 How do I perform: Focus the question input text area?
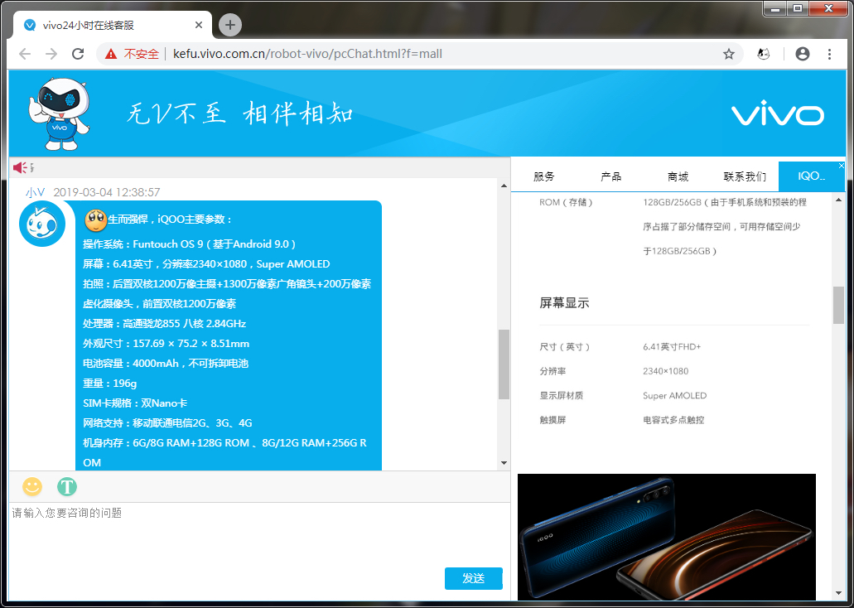[x=259, y=550]
